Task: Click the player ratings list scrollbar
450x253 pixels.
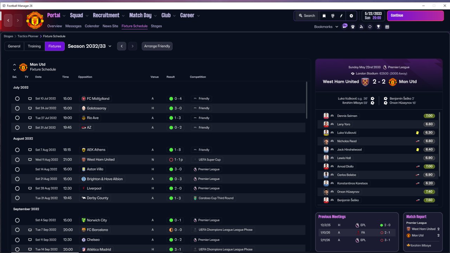Action: tap(440, 144)
